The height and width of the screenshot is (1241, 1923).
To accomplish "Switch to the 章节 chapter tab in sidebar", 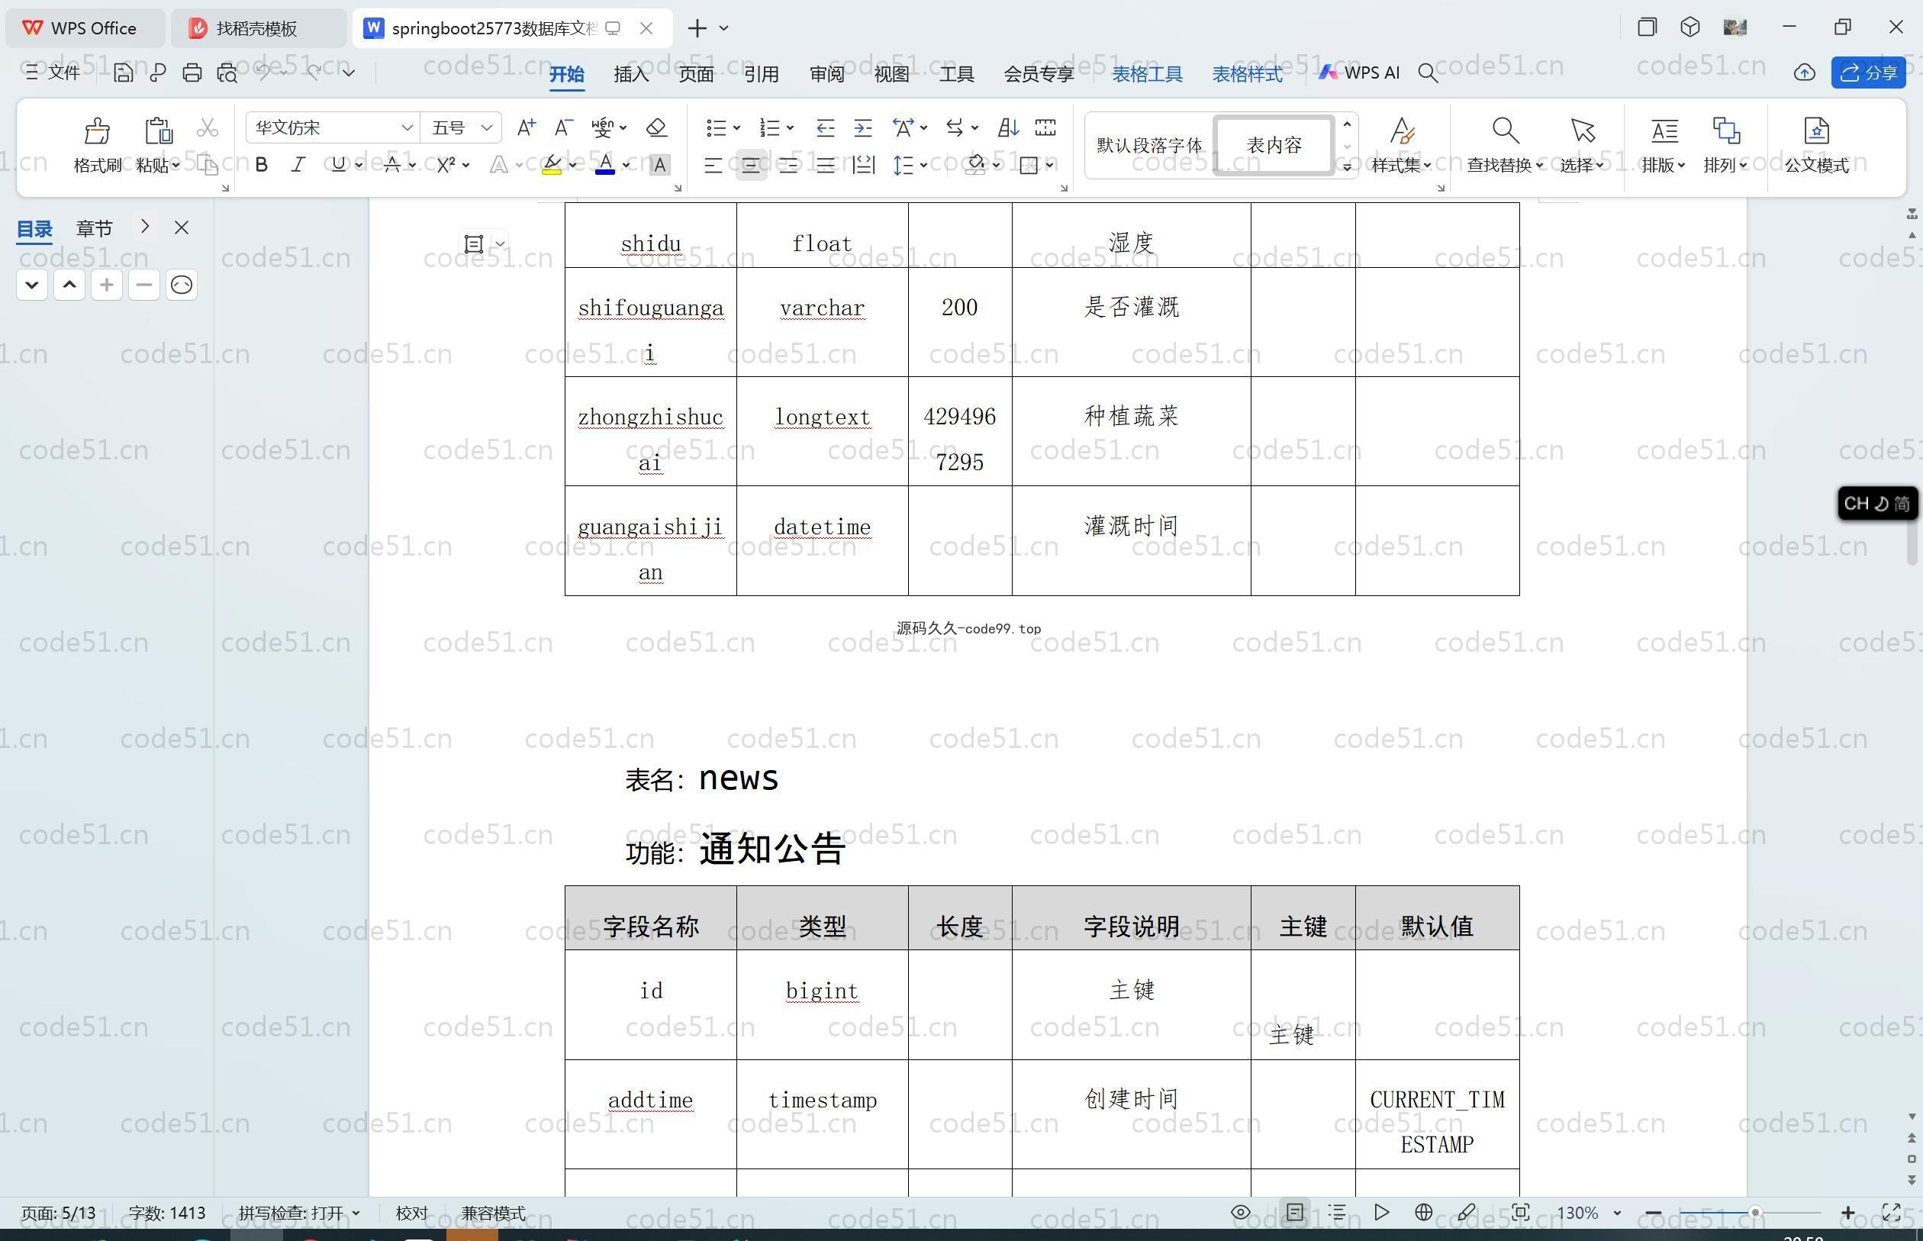I will [x=95, y=228].
